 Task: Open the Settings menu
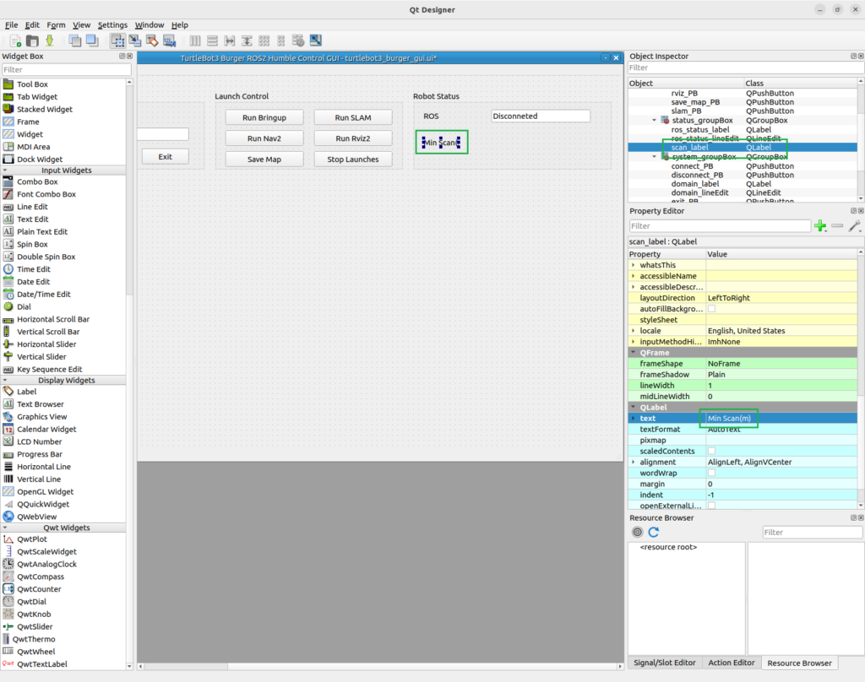click(x=112, y=24)
